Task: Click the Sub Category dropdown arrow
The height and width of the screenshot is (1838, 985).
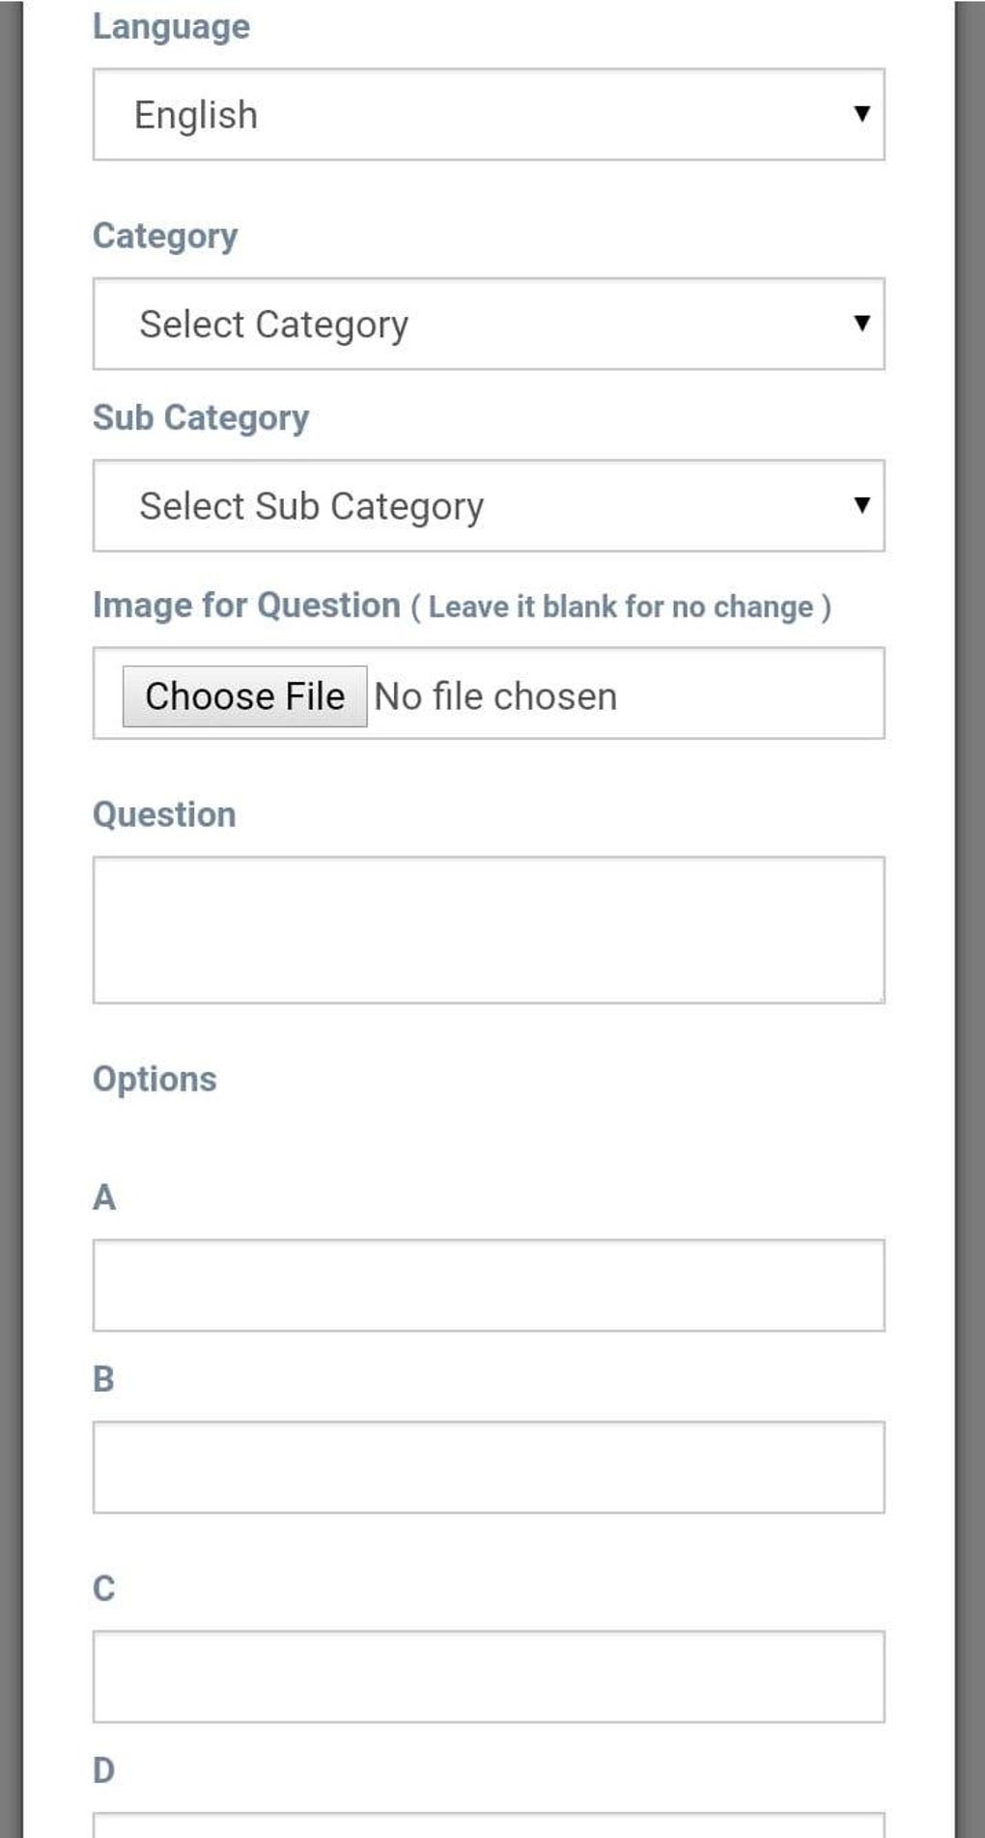Action: [x=862, y=504]
